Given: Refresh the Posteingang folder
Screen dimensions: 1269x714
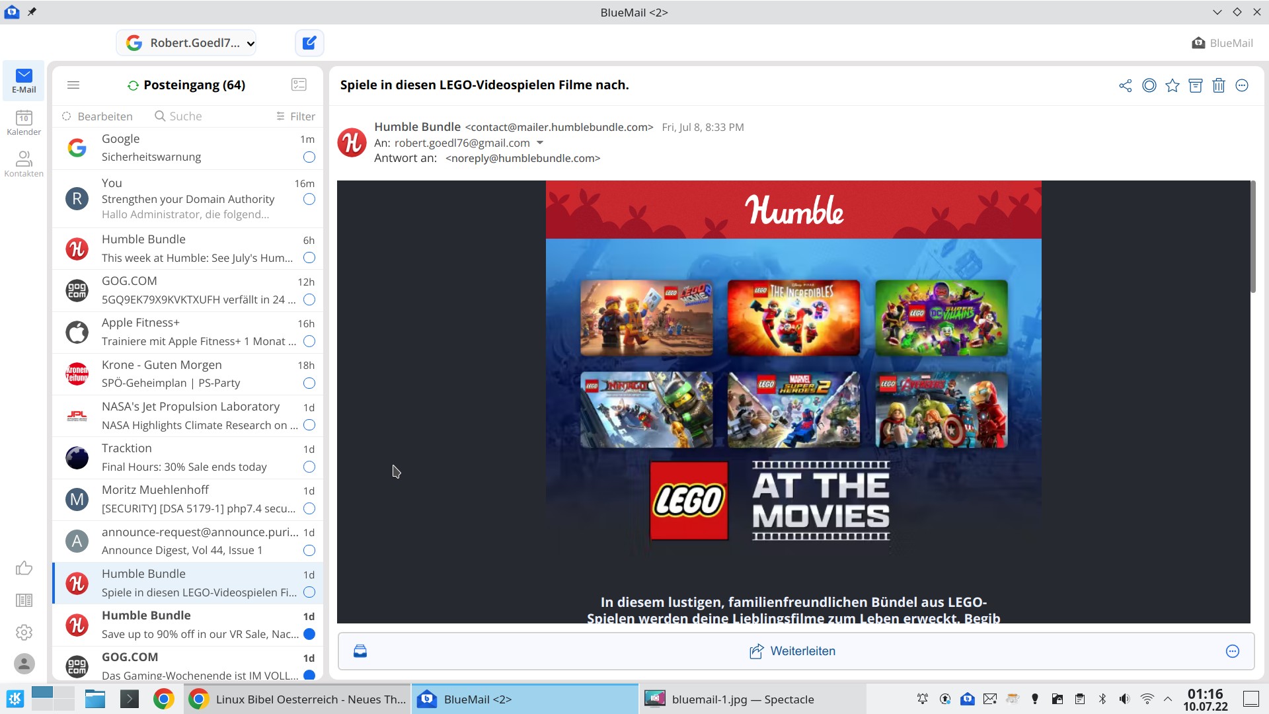Looking at the screenshot, I should pos(133,85).
